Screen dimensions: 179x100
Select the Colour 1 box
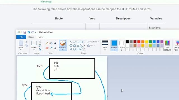(x=114, y=46)
